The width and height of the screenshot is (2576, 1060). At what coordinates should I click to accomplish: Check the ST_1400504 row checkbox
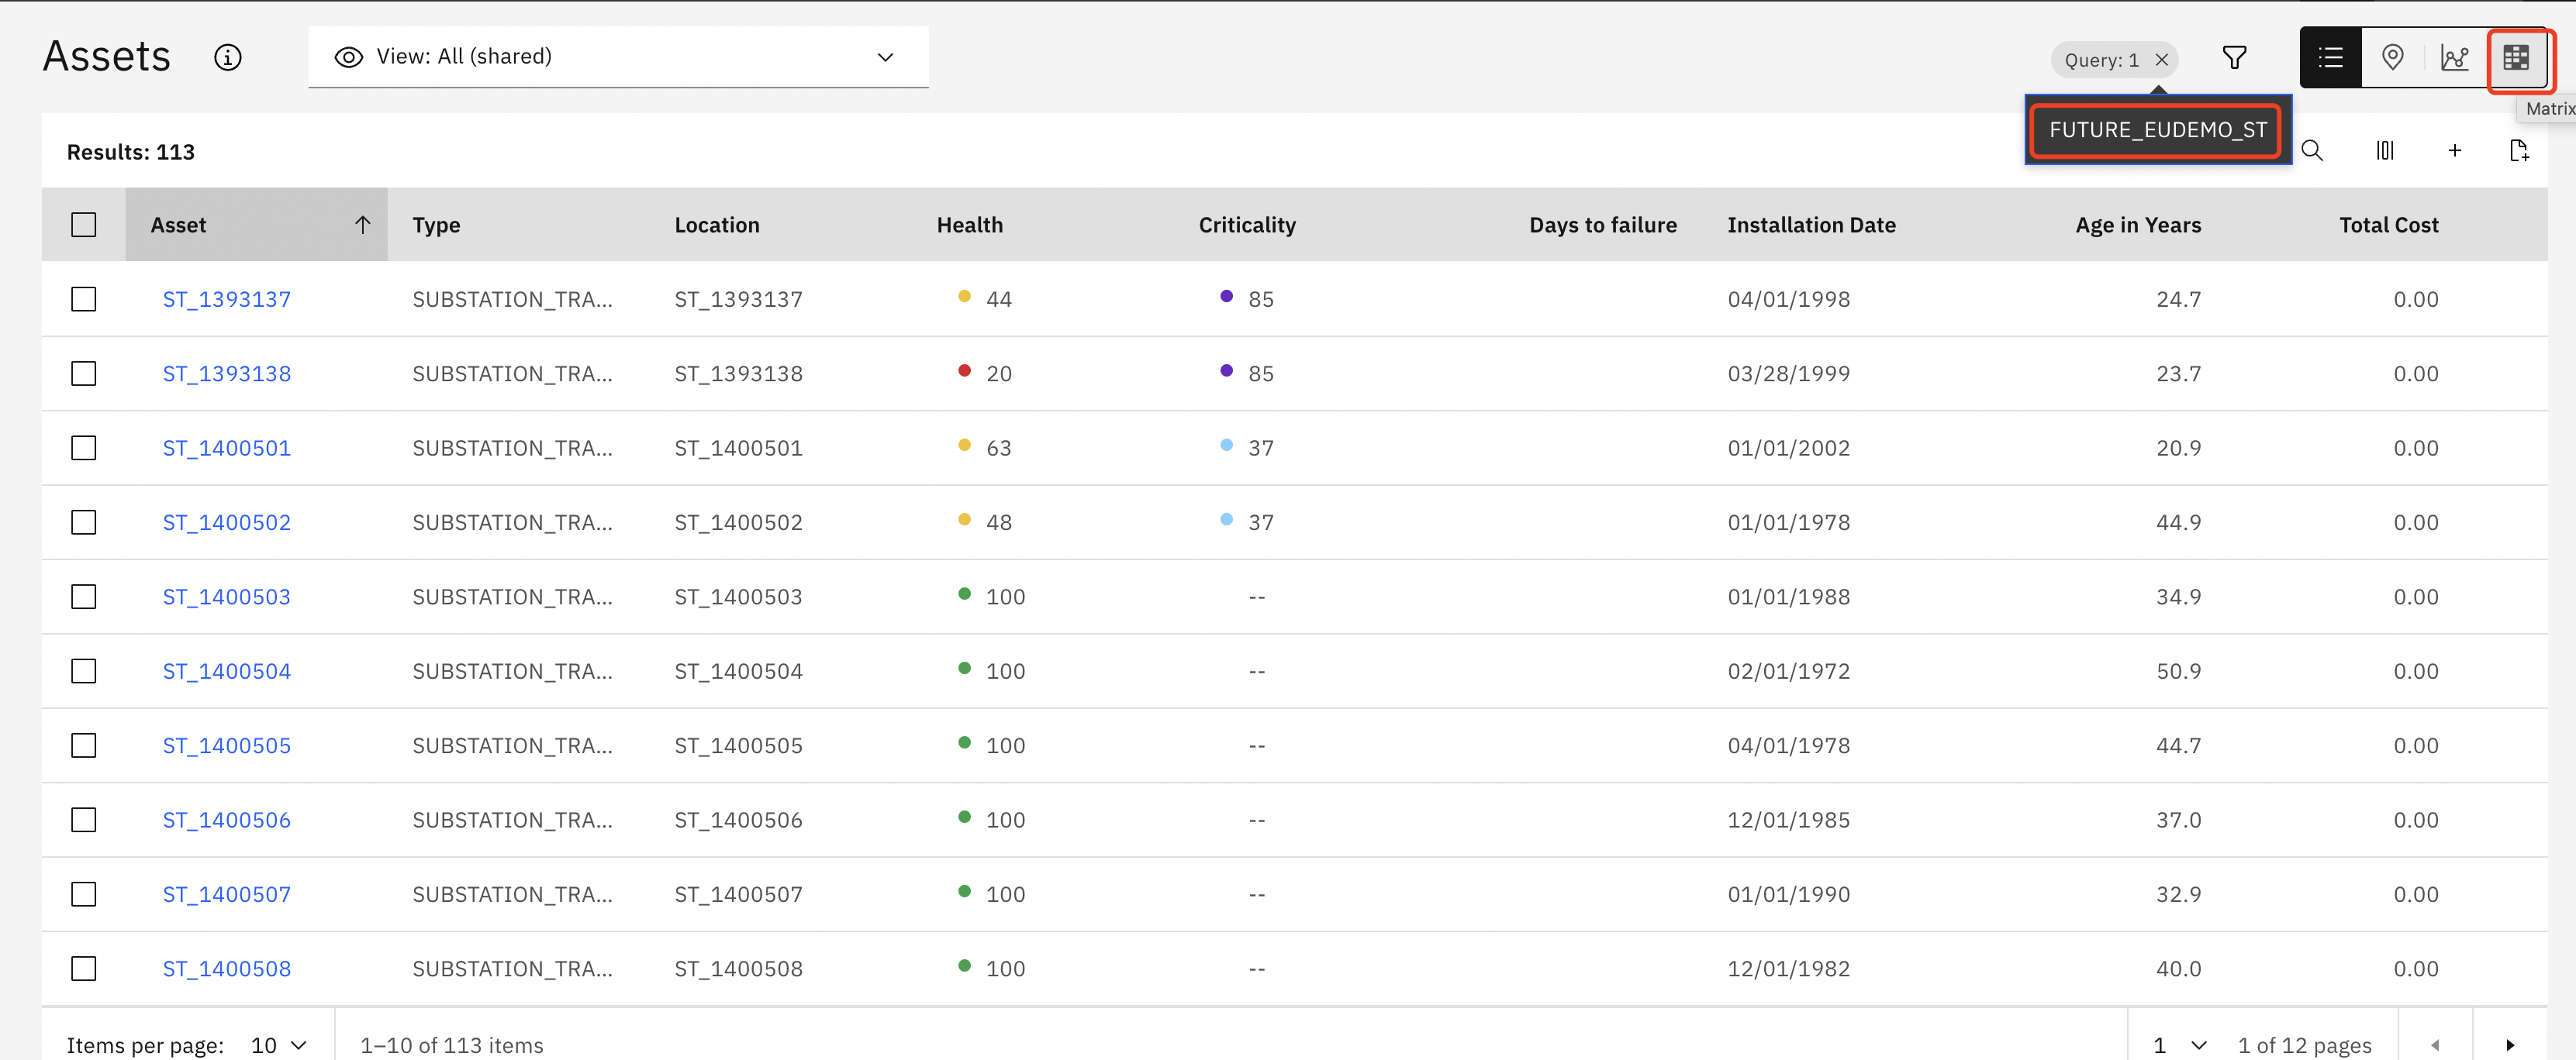(x=84, y=671)
